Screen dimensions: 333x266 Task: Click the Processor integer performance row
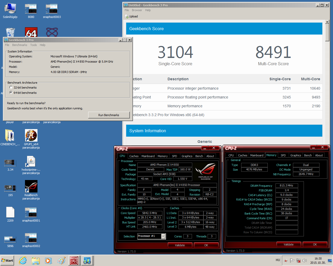(224, 88)
